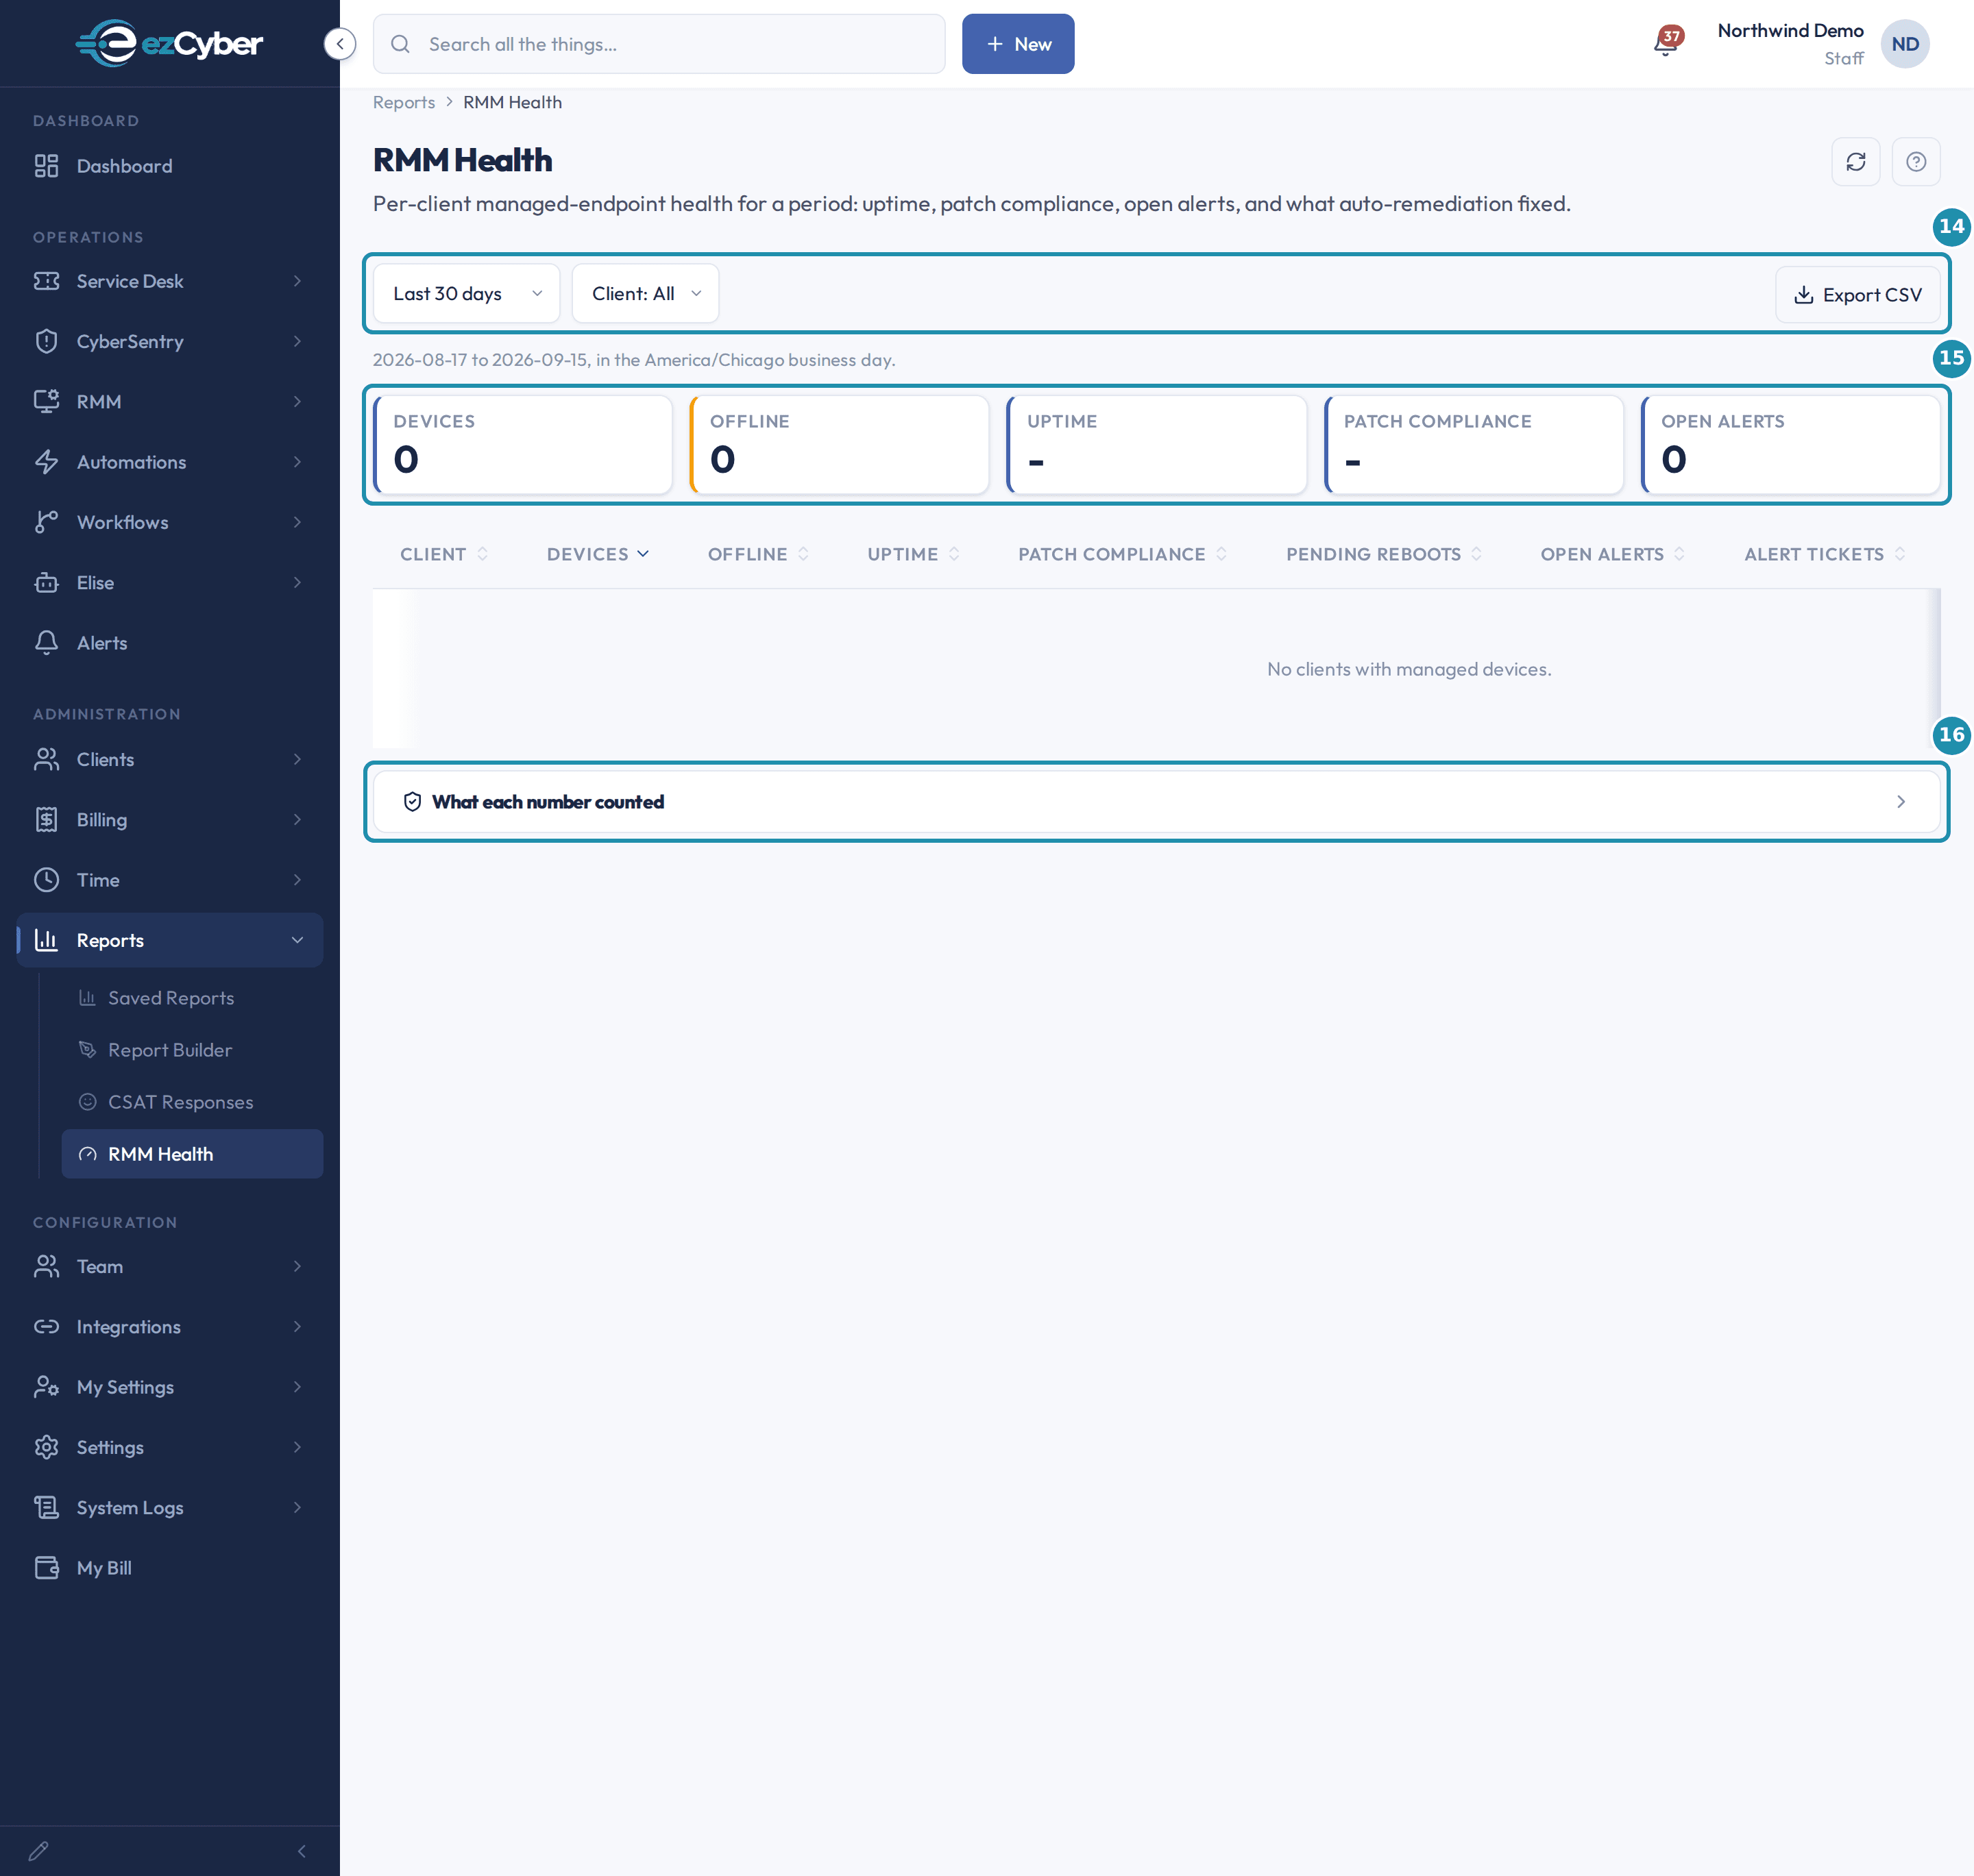Click the Team users icon
This screenshot has width=1974, height=1876.
pyautogui.click(x=47, y=1266)
